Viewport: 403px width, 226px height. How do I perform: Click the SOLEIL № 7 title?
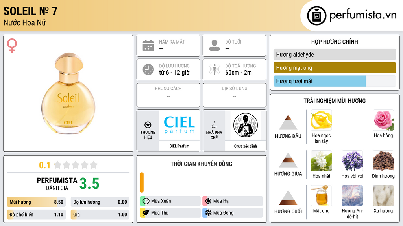[30, 11]
